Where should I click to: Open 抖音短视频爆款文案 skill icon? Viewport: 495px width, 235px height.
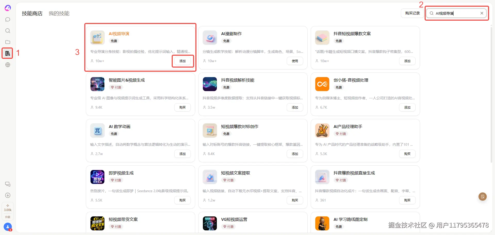(x=322, y=38)
